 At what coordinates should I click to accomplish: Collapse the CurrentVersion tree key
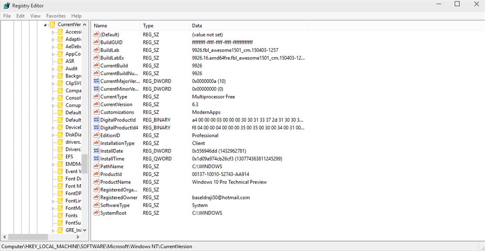(45, 25)
